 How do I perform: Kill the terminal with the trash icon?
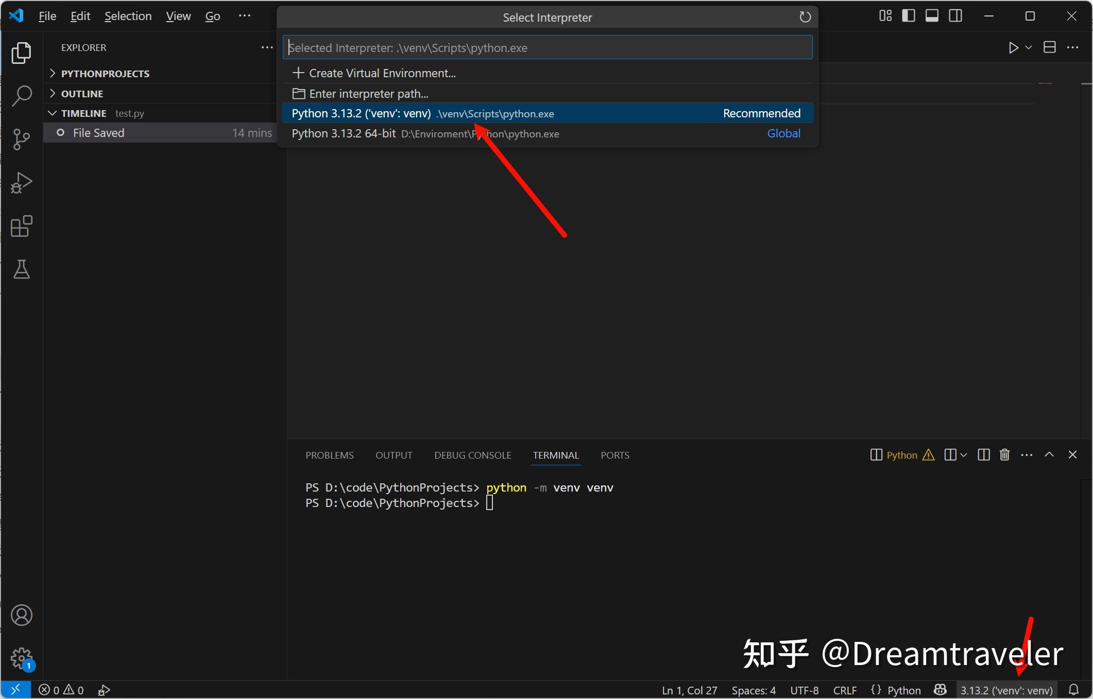click(1004, 455)
